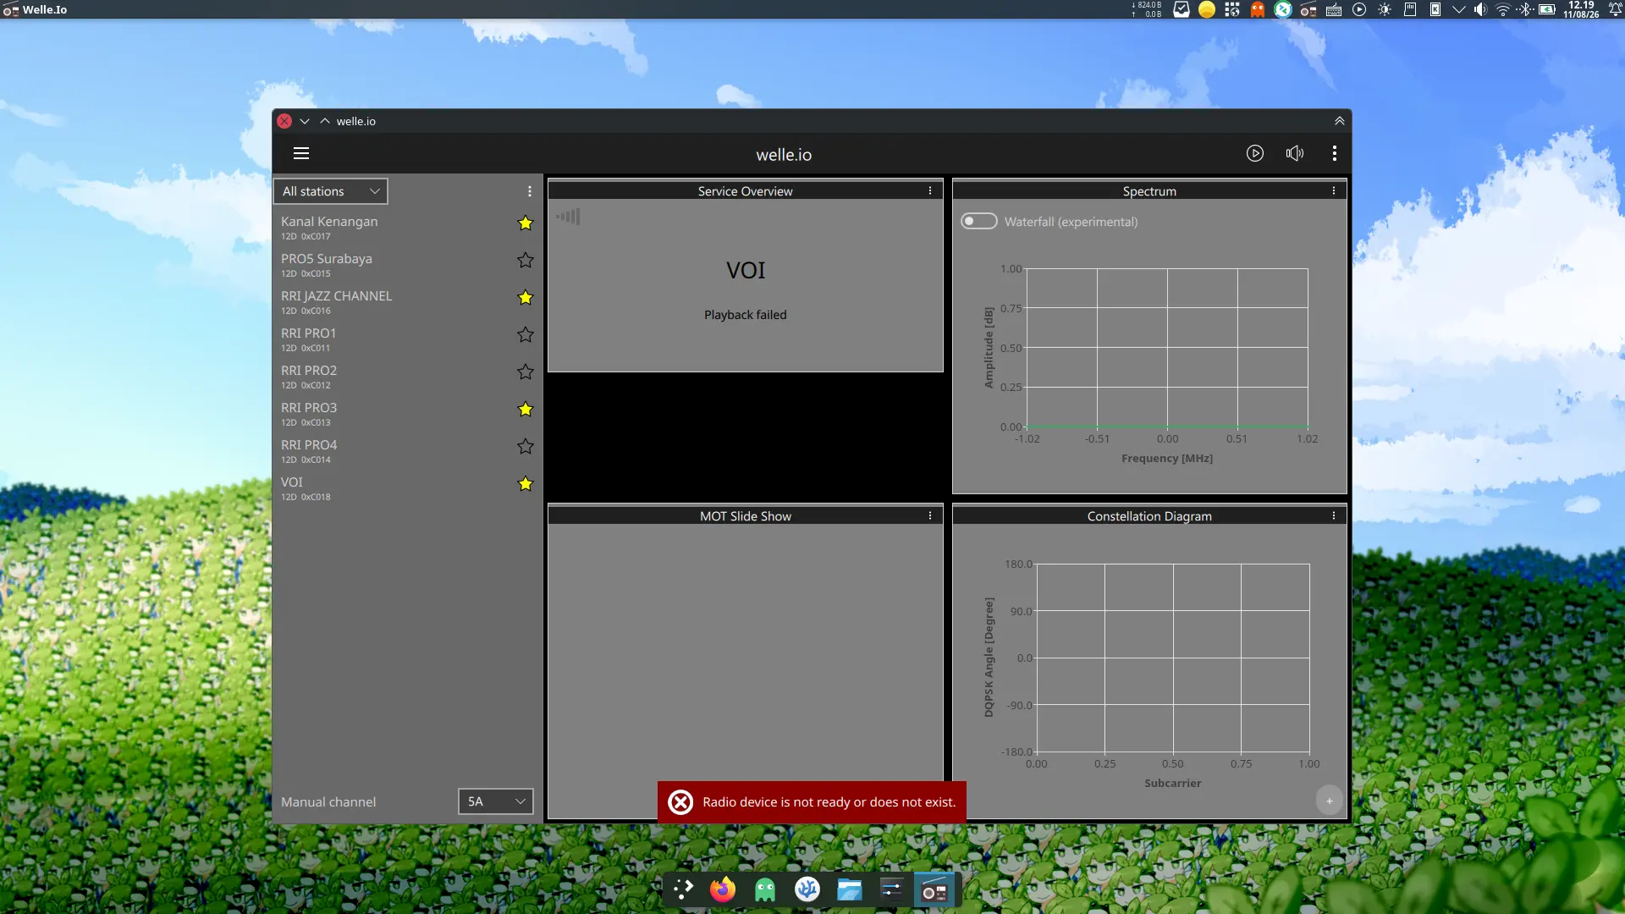Viewport: 1625px width, 914px height.
Task: Open the Manual channel 5A dropdown
Action: point(496,801)
